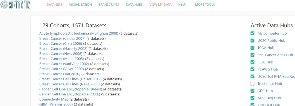The image size is (295, 106).
Task: Click the UC Santa Cruz logo
Action: pos(15,5)
